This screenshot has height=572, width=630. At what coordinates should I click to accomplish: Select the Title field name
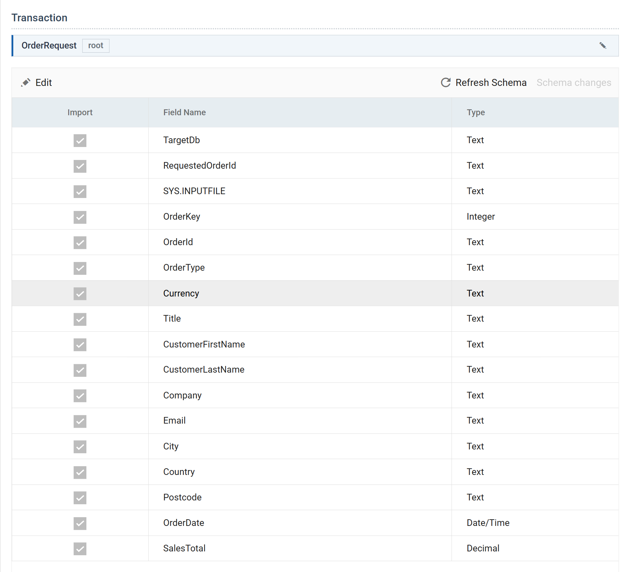pyautogui.click(x=172, y=318)
